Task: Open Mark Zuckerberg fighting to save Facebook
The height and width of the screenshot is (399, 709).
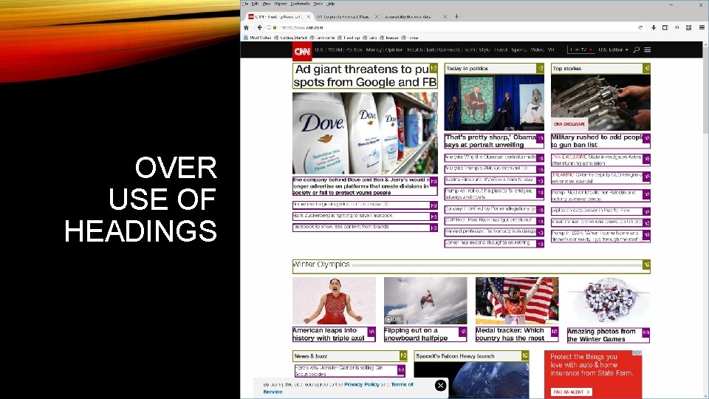Action: [365, 216]
